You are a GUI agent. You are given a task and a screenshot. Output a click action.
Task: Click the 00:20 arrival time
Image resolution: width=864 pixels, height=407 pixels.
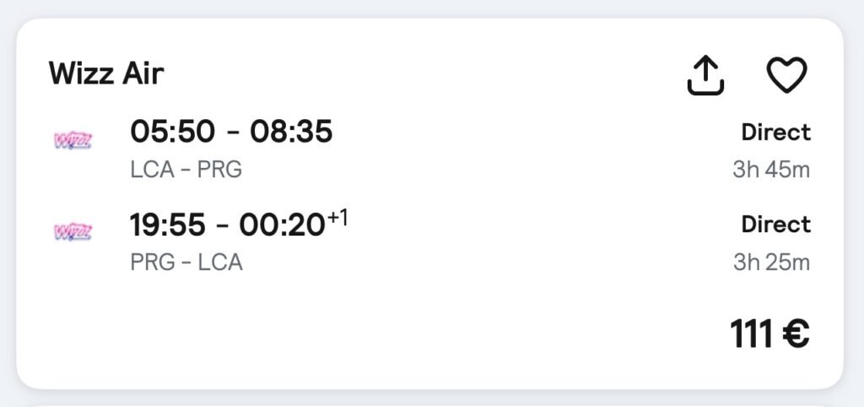coord(282,225)
